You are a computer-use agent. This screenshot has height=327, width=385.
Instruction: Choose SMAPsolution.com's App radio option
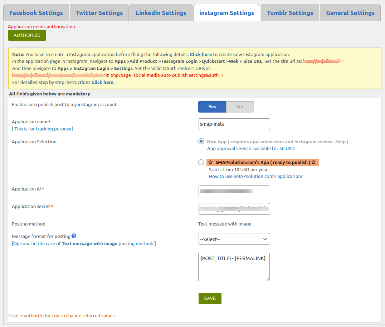pos(201,162)
